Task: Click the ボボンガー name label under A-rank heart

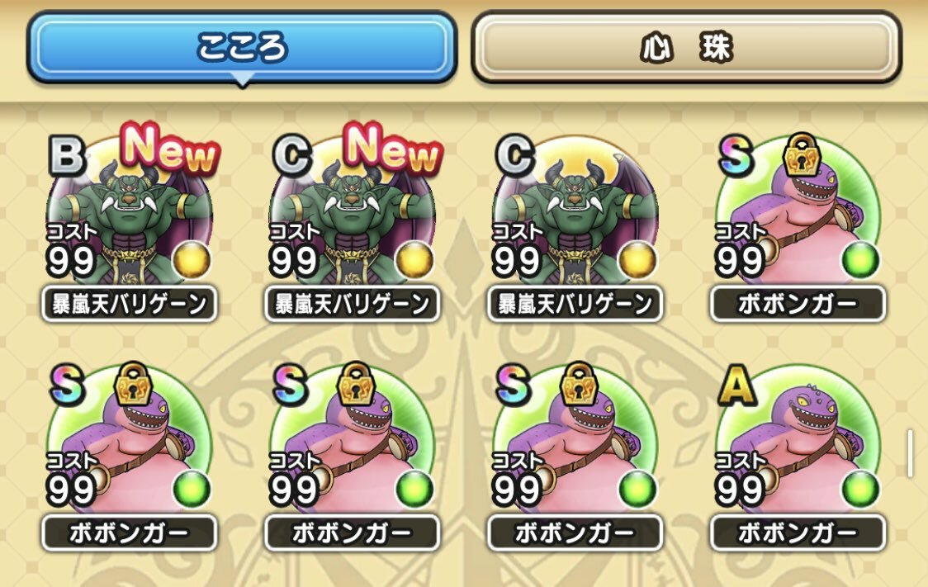Action: pos(798,533)
